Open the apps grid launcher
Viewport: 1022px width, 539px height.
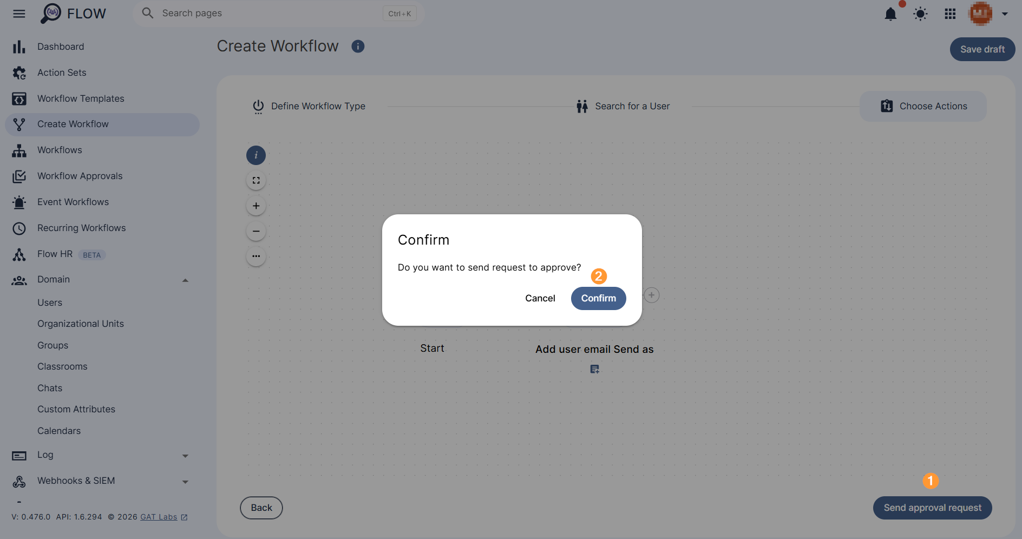tap(950, 14)
